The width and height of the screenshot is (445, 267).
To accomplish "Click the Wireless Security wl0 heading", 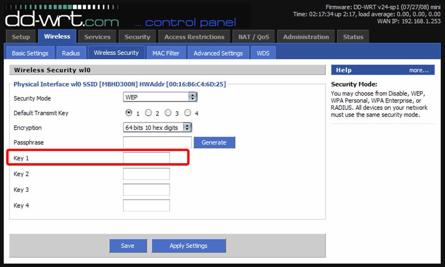I will coord(52,70).
